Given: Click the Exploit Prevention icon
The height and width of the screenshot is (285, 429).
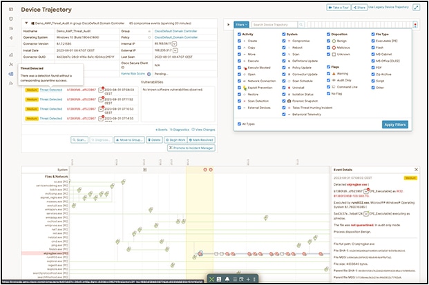Looking at the screenshot, I should (245, 88).
